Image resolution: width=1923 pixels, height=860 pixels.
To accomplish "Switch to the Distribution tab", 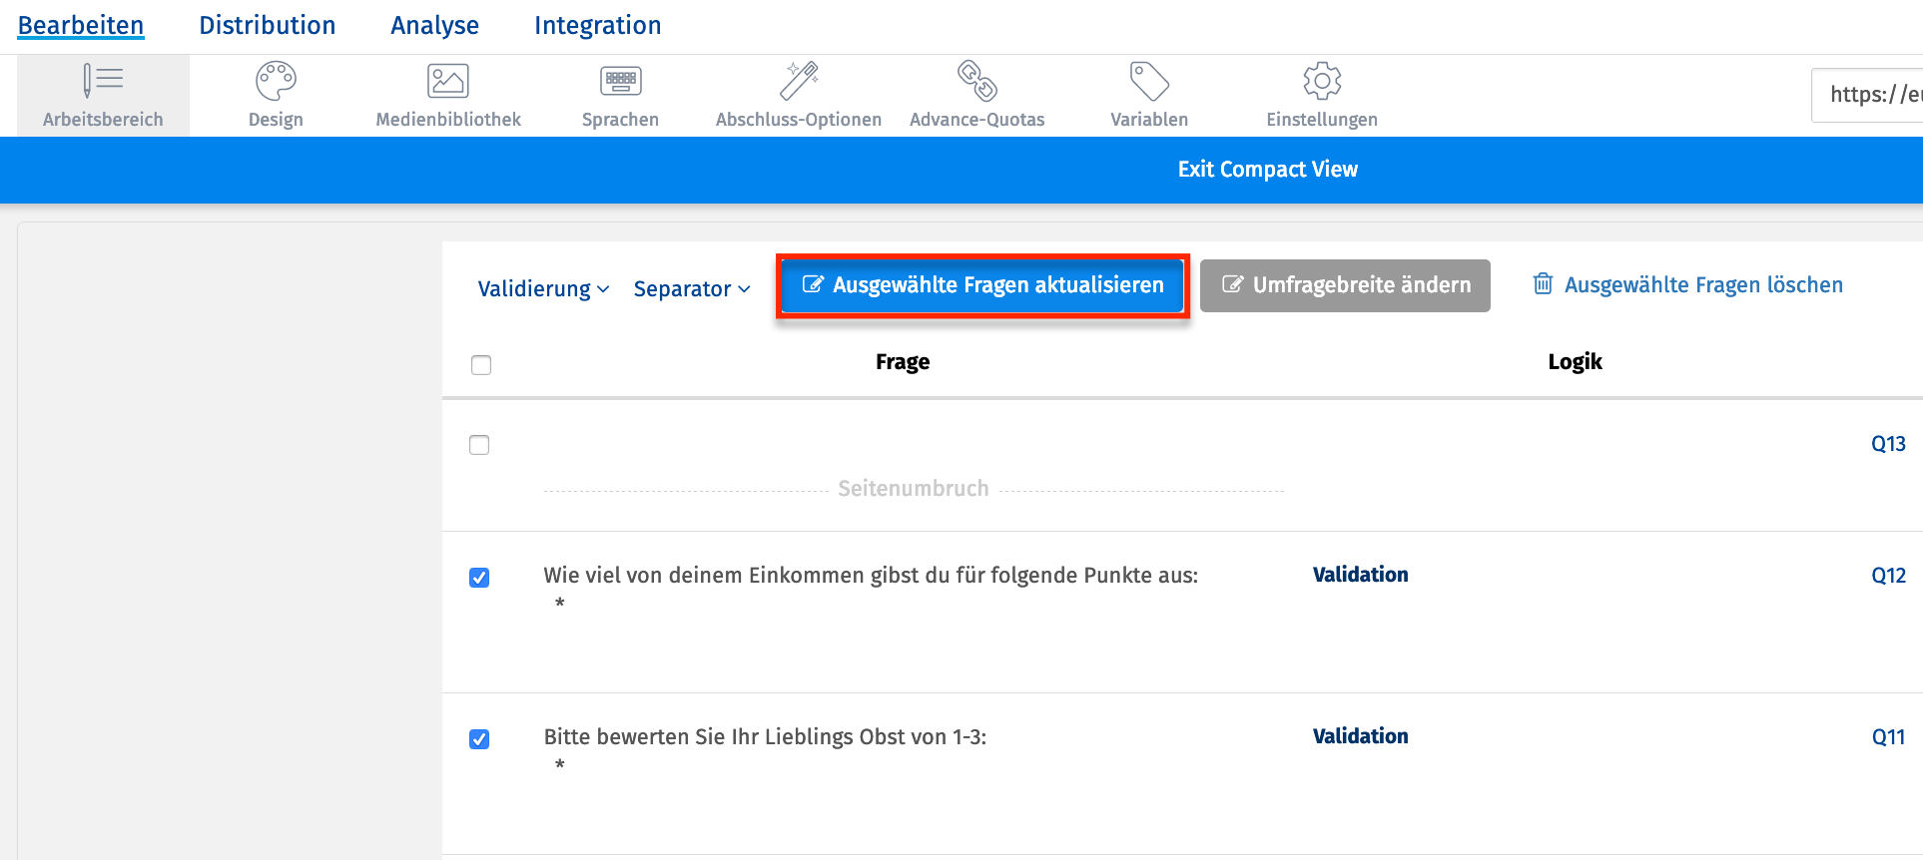I will point(267,26).
